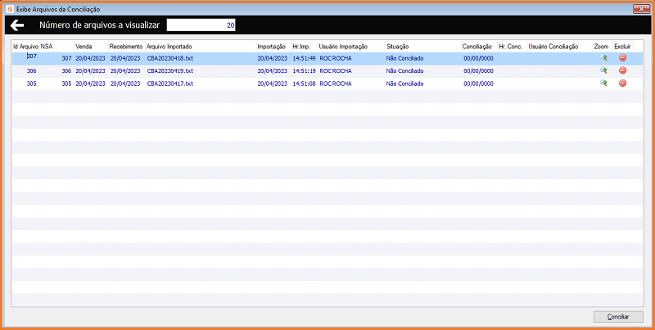The image size is (655, 330).
Task: Click ROC ROCHA user in row 306
Action: click(x=336, y=71)
